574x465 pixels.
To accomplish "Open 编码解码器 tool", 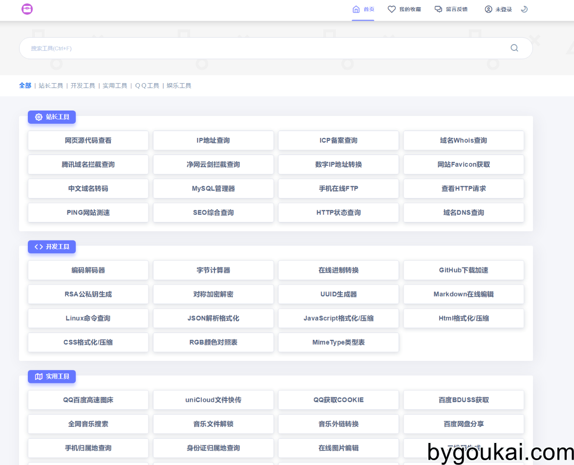I will click(88, 270).
